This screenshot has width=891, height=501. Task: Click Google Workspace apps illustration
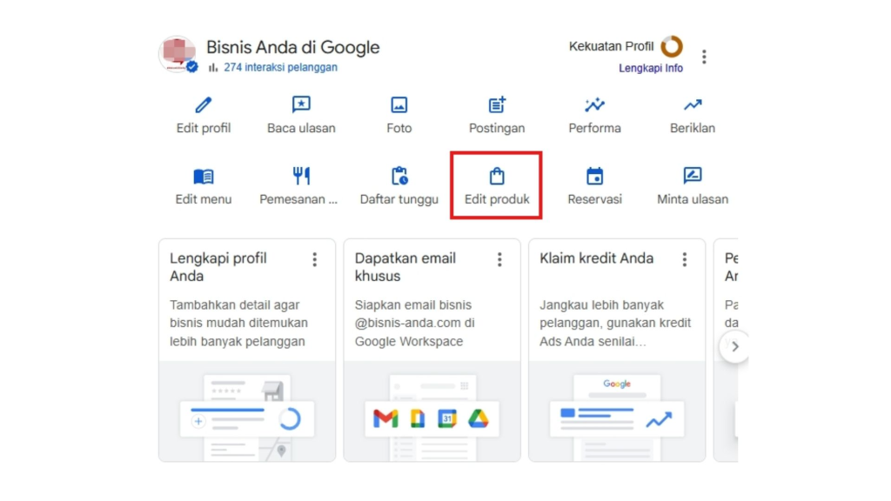(432, 411)
